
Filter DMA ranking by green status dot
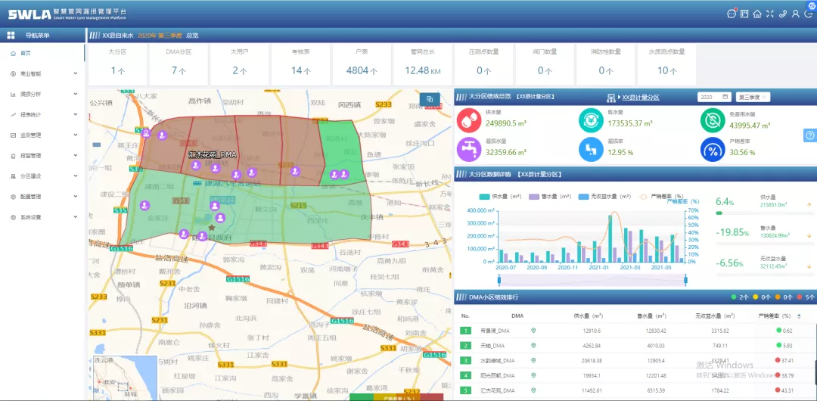[x=734, y=297]
